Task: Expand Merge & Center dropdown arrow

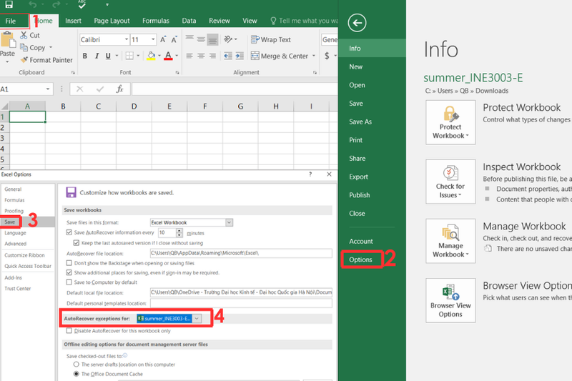Action: pos(314,56)
